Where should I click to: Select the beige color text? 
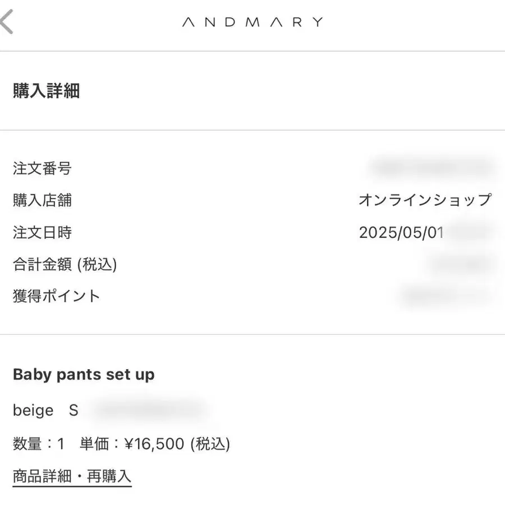click(x=33, y=410)
